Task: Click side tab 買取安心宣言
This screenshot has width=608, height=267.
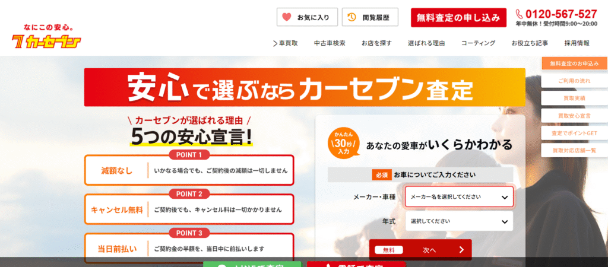Action: [x=574, y=116]
